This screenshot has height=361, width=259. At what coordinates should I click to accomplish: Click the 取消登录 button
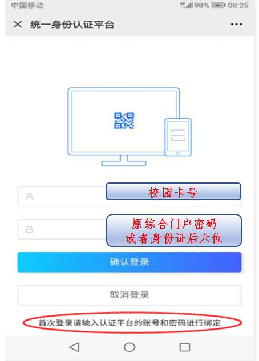click(129, 295)
